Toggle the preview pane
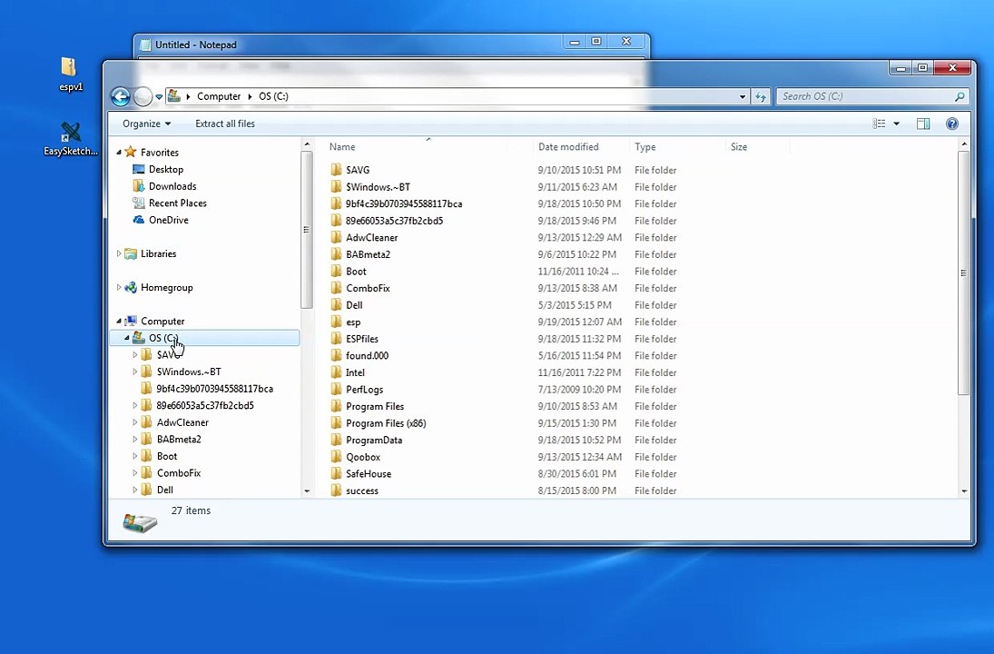Viewport: 994px width, 654px height. click(x=923, y=124)
